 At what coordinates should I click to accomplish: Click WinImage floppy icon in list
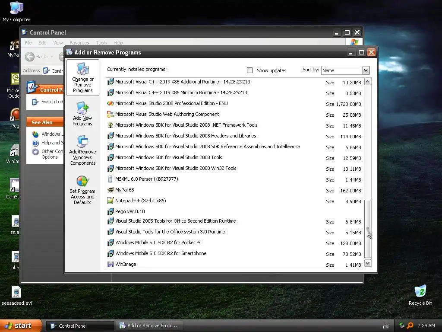[110, 264]
